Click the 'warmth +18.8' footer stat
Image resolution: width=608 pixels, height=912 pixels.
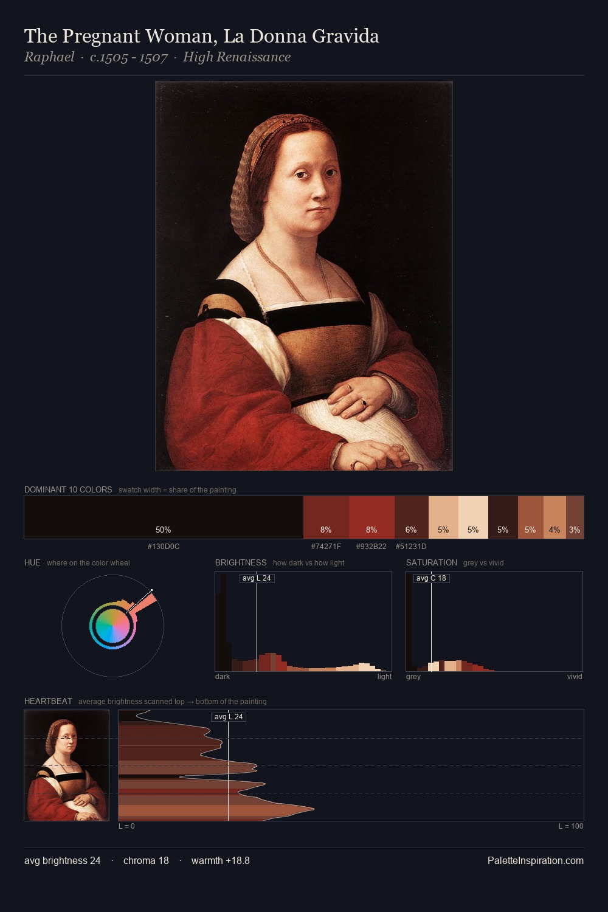pos(221,861)
